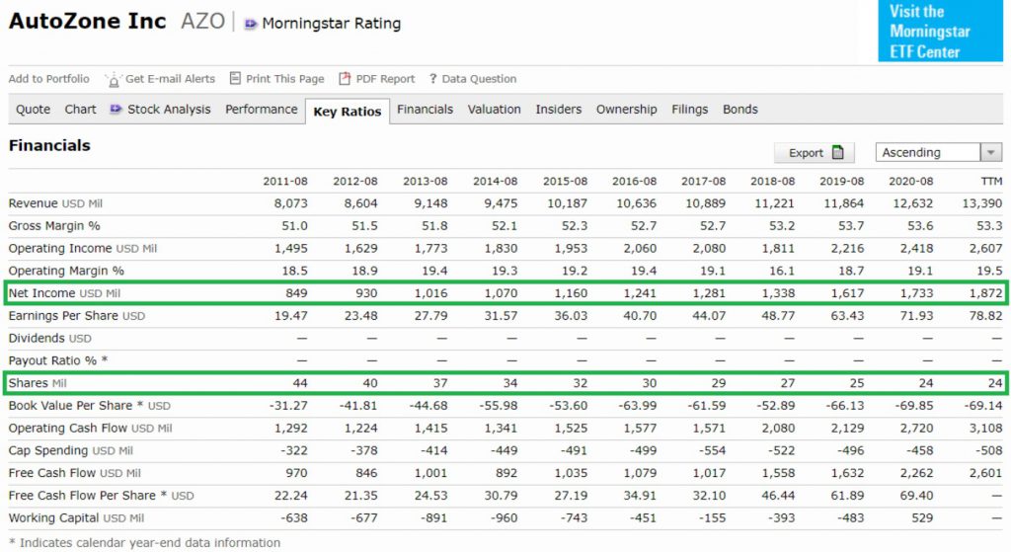Click the Data Question question mark icon
Screen dimensions: 1011x552
(x=433, y=79)
